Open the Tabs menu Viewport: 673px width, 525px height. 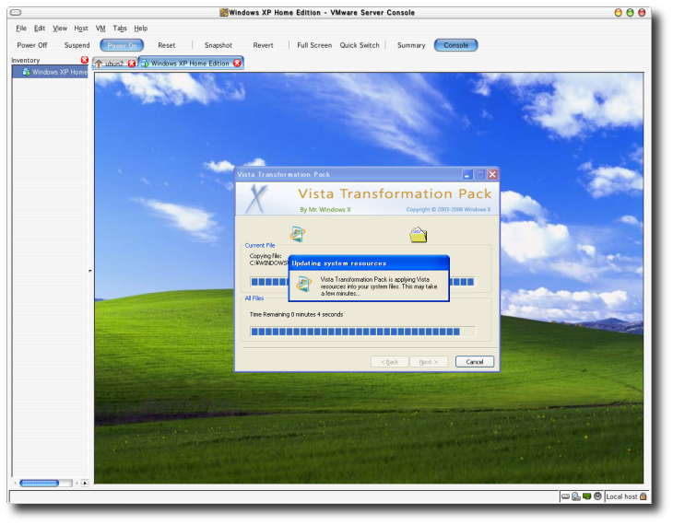click(120, 29)
